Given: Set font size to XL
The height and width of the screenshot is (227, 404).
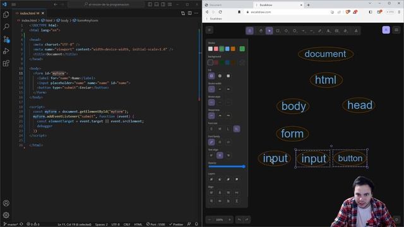Looking at the screenshot, I should (237, 129).
